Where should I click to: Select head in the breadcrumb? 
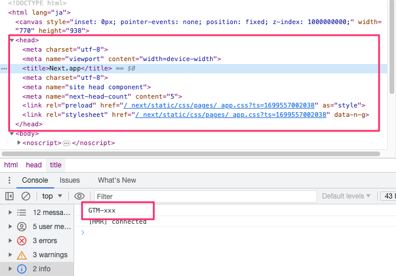pyautogui.click(x=34, y=165)
